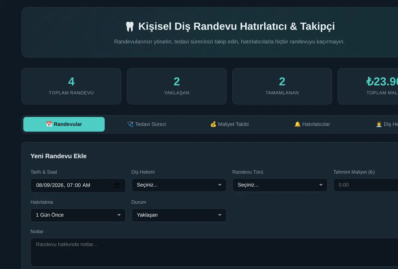Screen dimensions: 398x269
Task: Expand the Randevu Türü dropdown
Action: click(280, 185)
